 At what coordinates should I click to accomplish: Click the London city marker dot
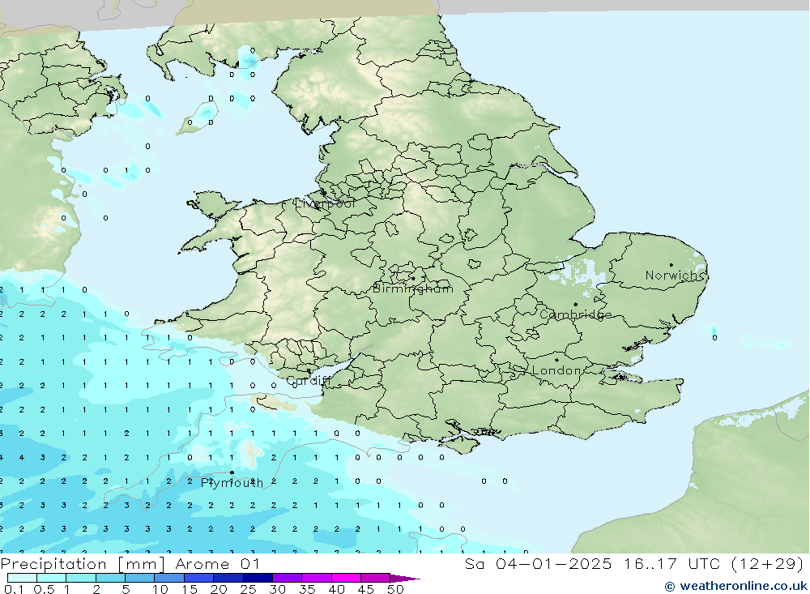point(556,360)
